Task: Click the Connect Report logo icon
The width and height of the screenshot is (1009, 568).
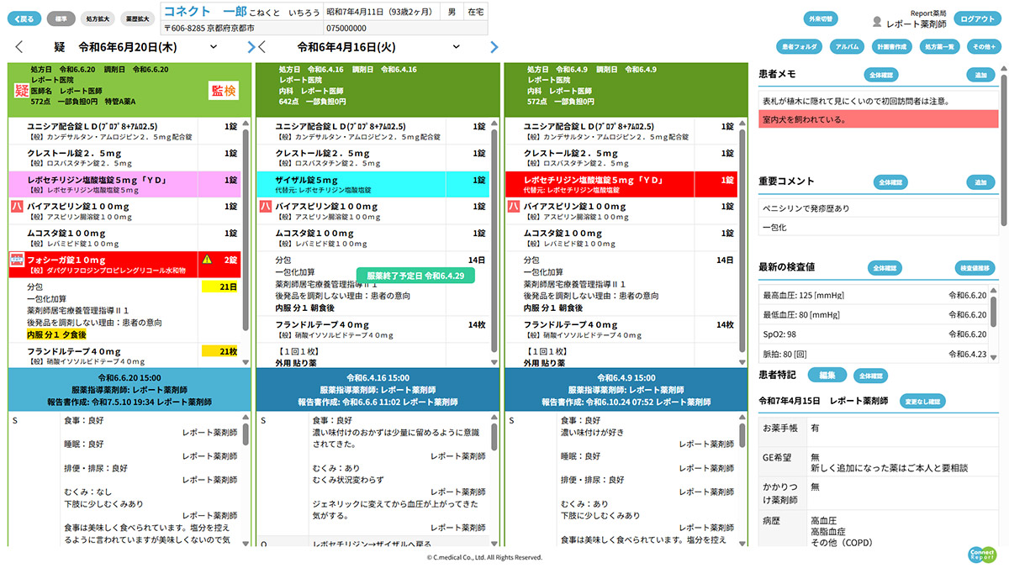Action: tap(981, 555)
